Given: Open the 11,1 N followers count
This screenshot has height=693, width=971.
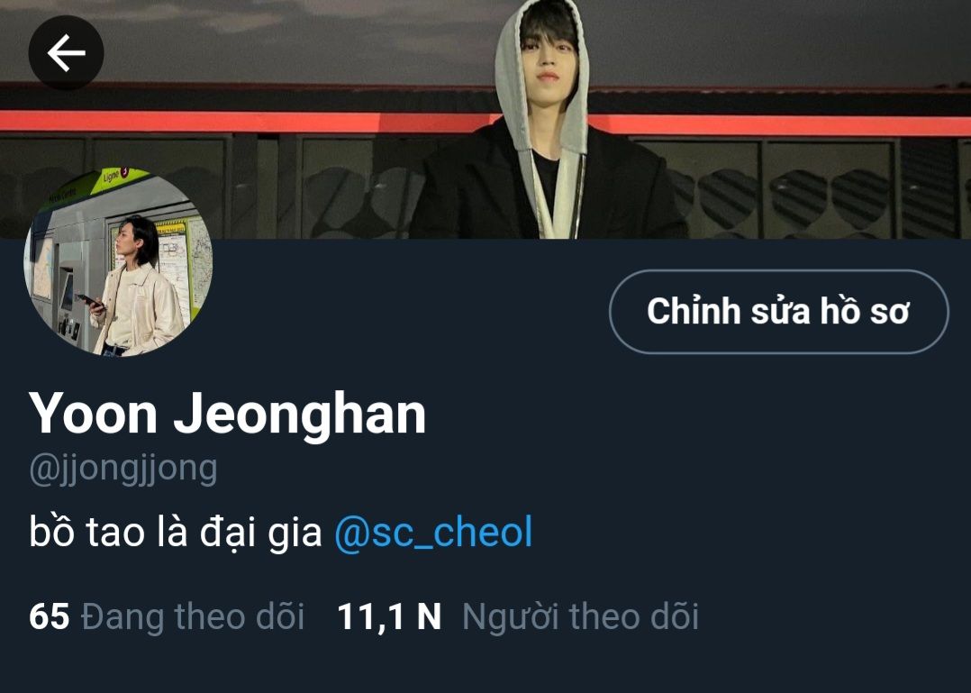Looking at the screenshot, I should 389,617.
